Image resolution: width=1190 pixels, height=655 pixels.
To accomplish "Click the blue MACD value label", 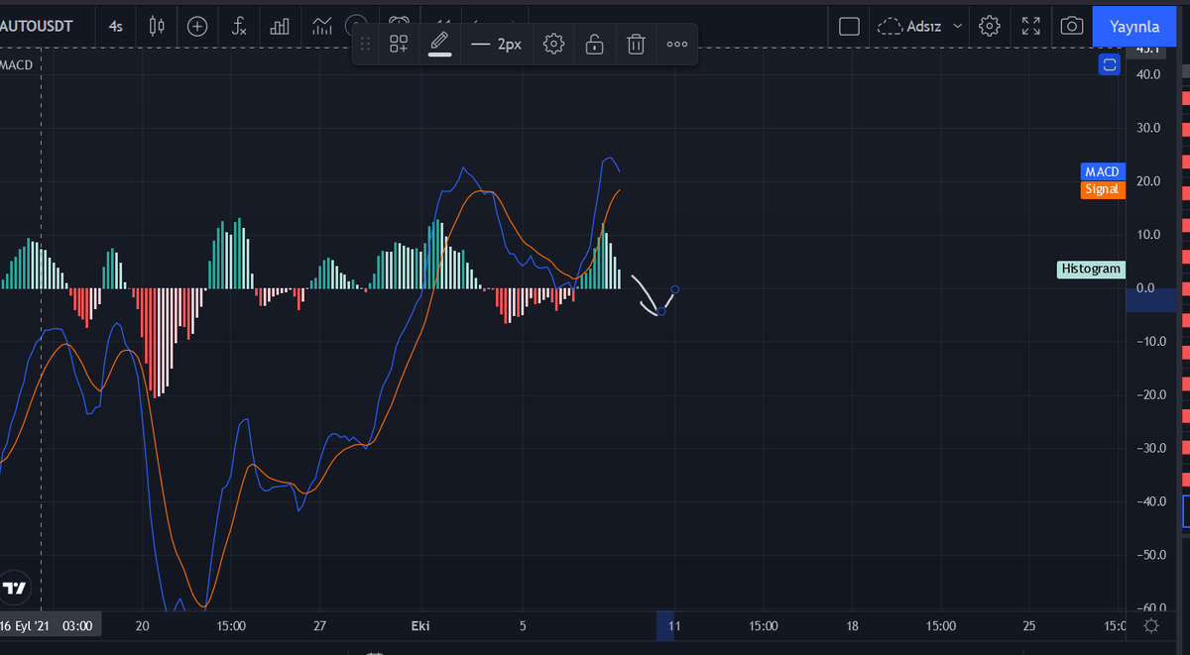I will (1103, 172).
